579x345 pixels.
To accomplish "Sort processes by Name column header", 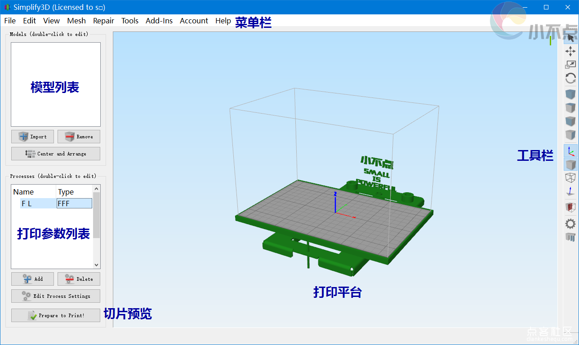I will pyautogui.click(x=34, y=192).
